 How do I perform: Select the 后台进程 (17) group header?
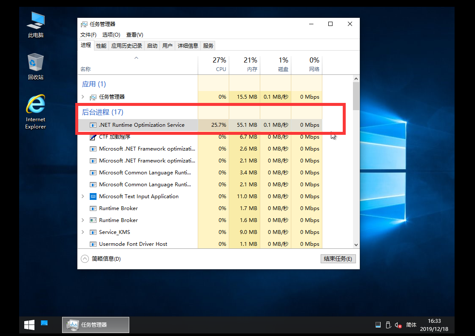(102, 112)
